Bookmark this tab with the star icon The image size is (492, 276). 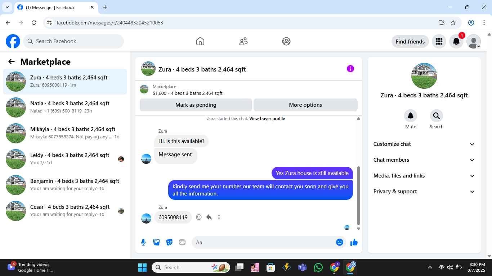click(453, 23)
